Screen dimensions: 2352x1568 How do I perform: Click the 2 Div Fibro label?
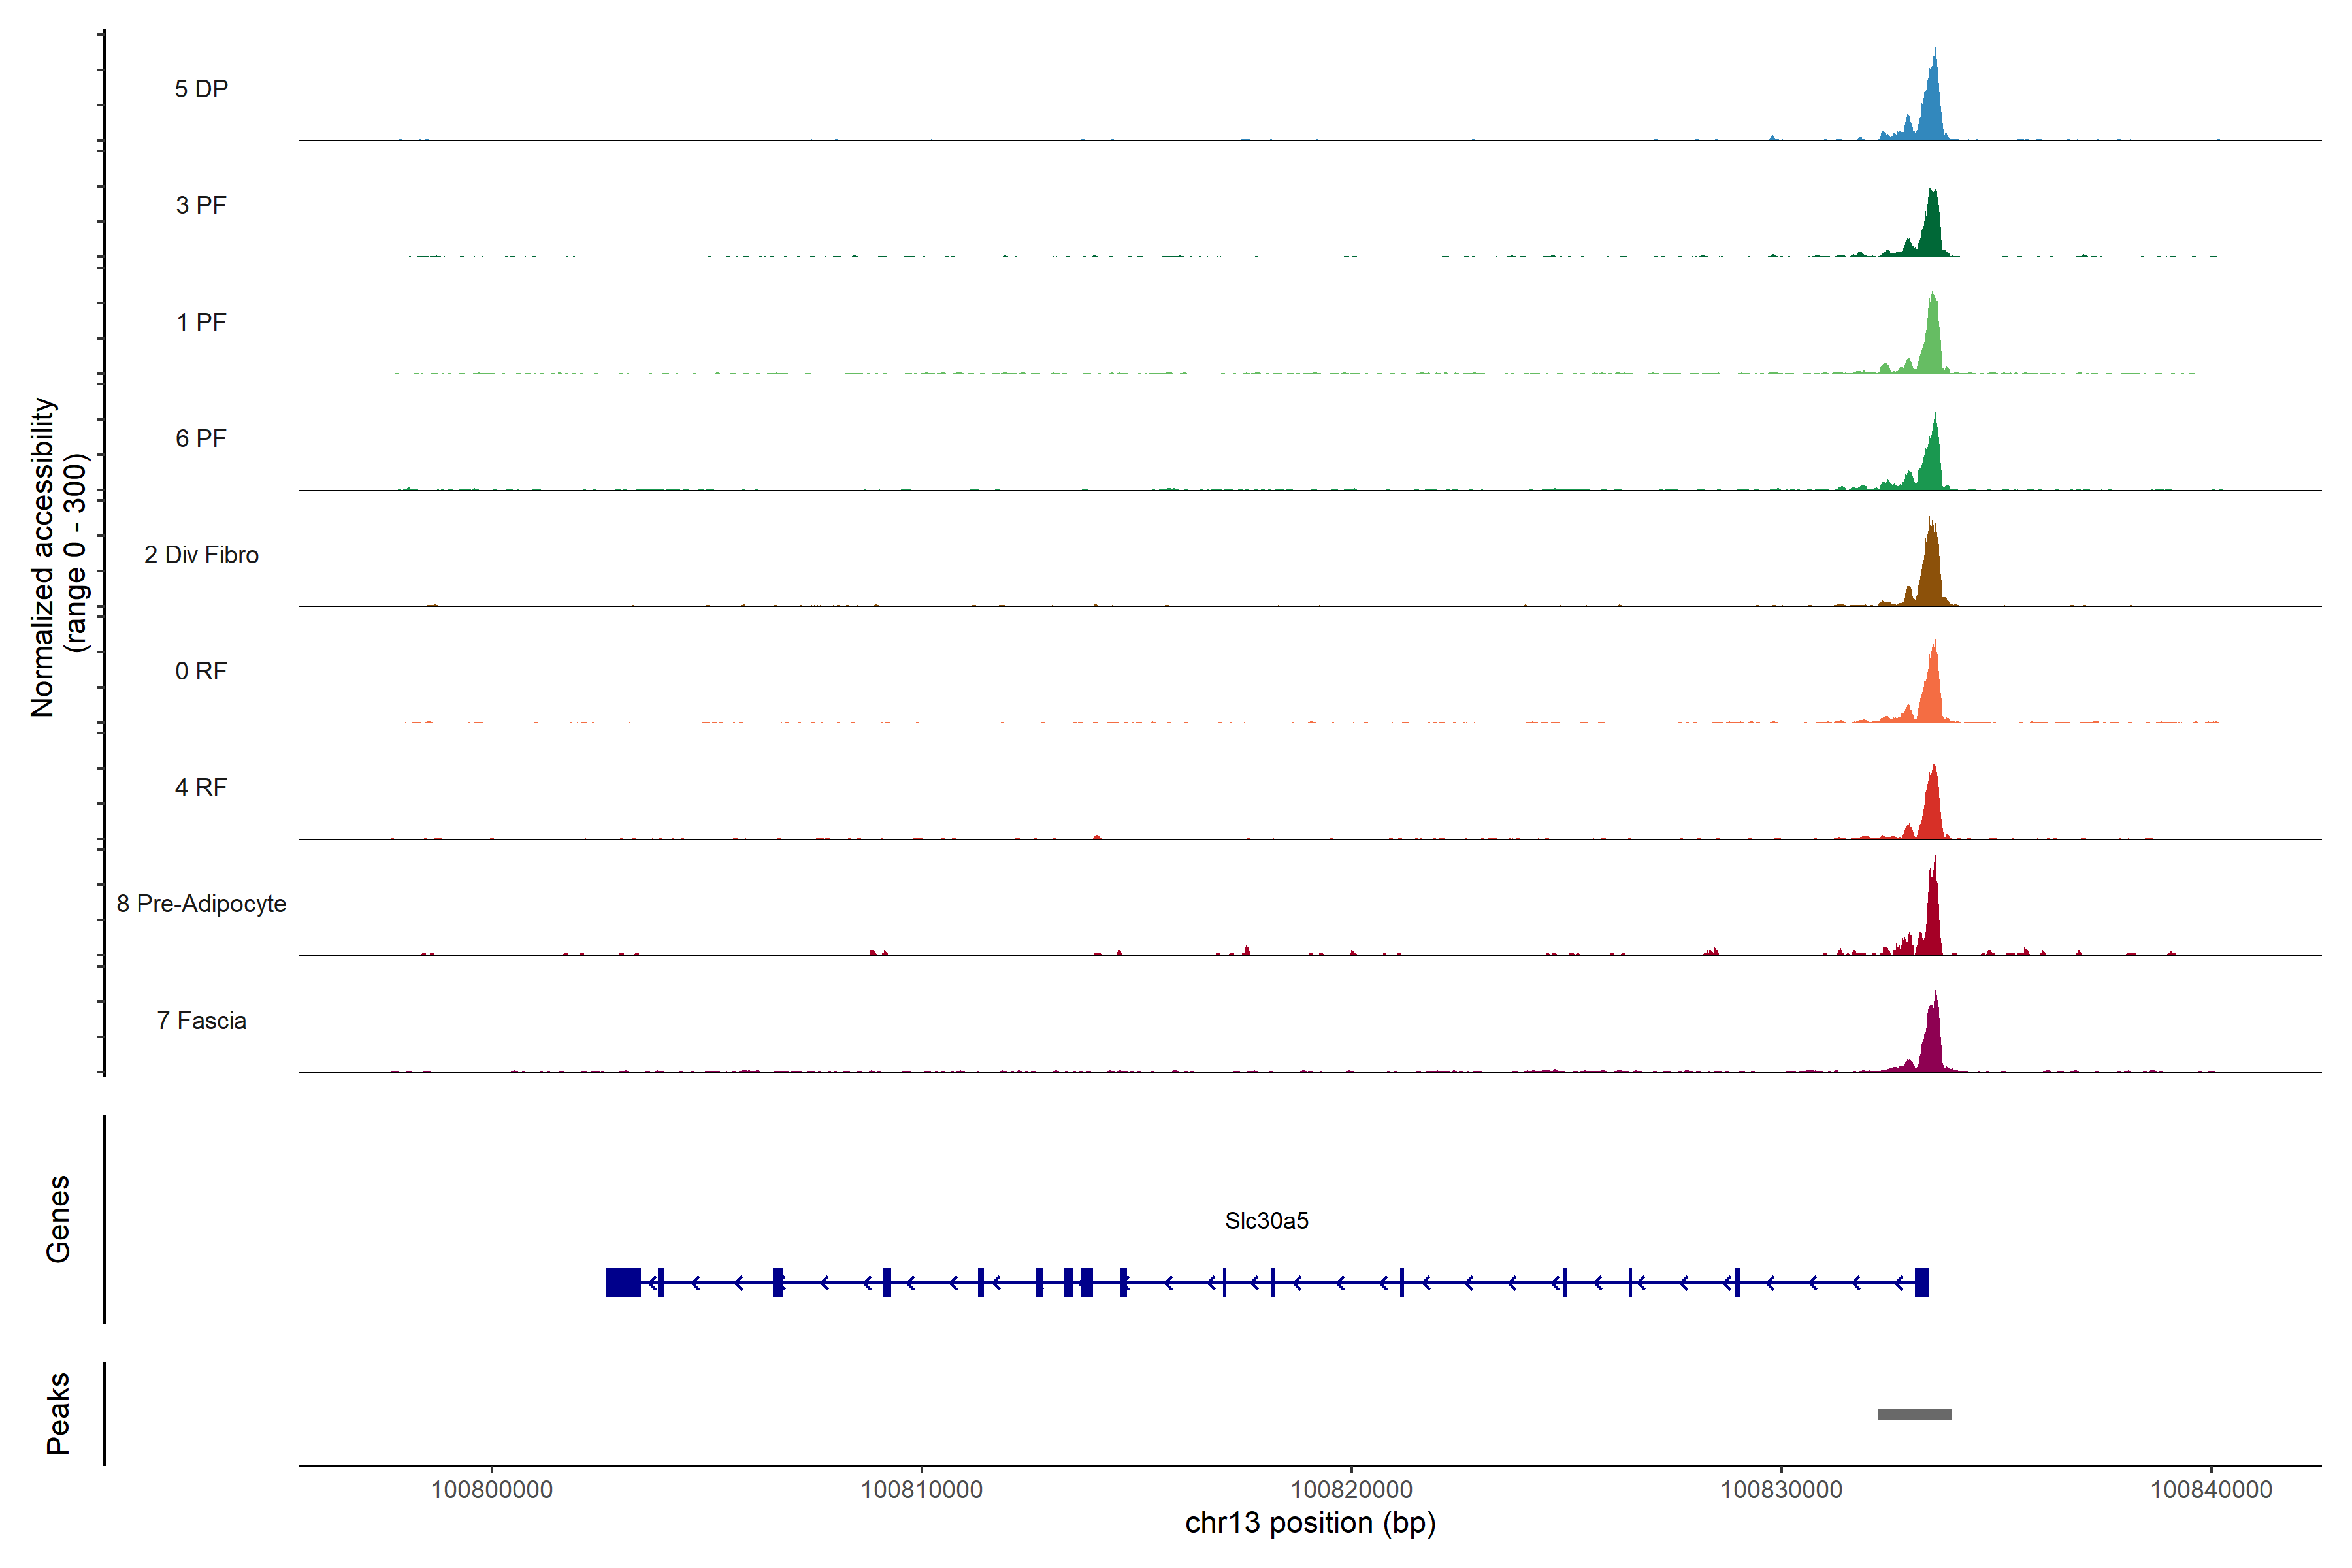click(x=201, y=555)
